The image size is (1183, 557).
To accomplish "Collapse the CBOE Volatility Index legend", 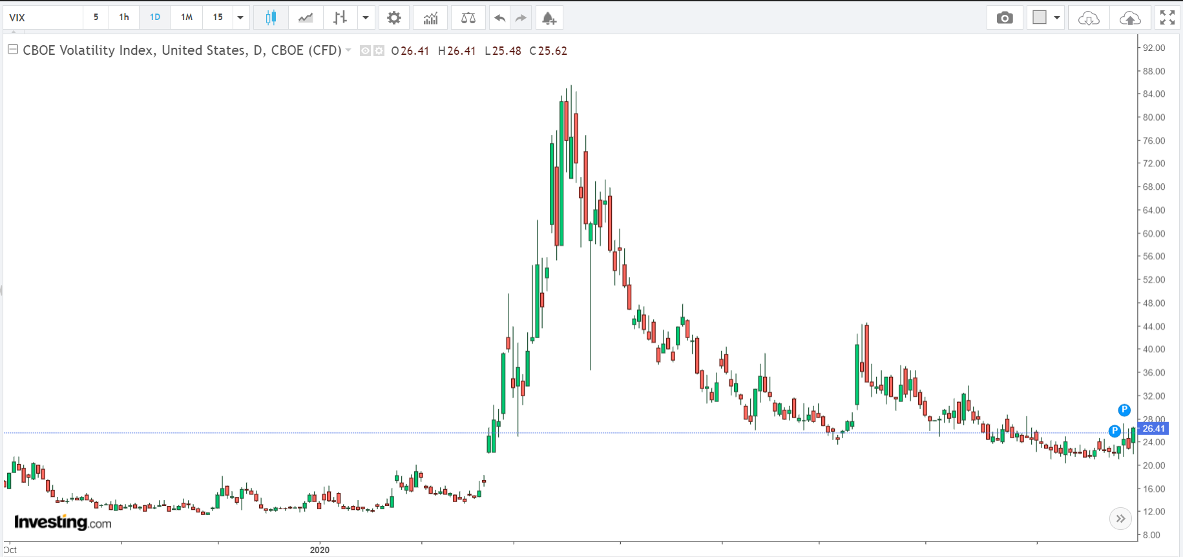I will pyautogui.click(x=12, y=49).
